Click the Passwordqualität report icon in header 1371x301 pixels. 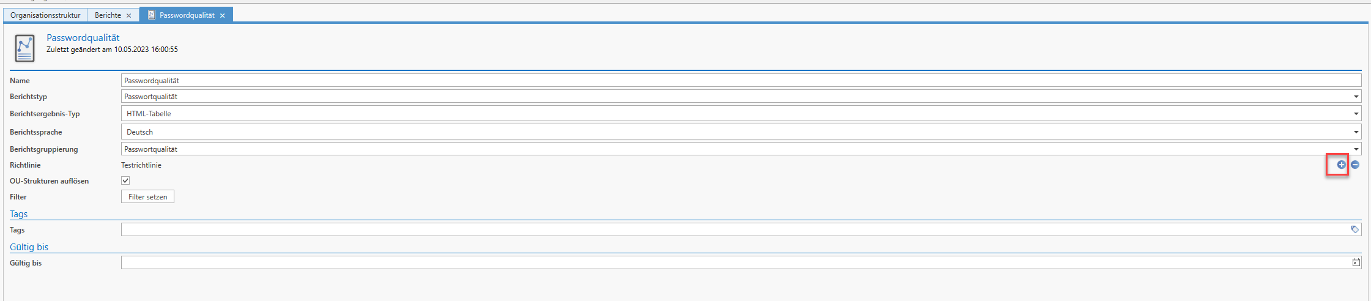pos(24,48)
